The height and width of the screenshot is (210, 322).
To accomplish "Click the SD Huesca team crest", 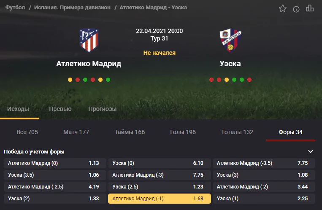I will [230, 40].
